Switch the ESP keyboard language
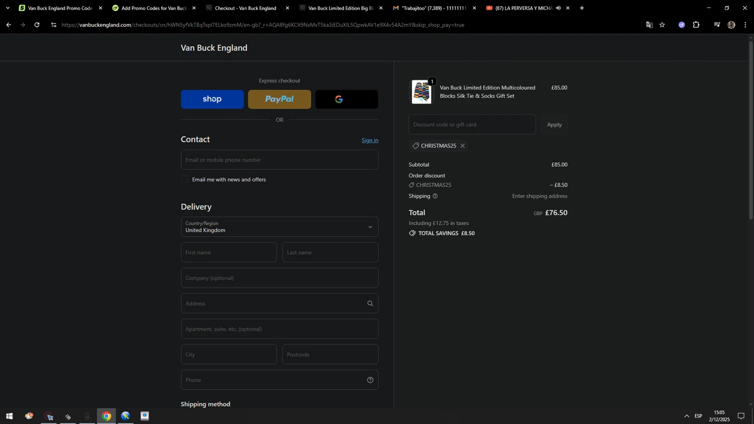Screen dimensions: 754x424 coord(698,416)
